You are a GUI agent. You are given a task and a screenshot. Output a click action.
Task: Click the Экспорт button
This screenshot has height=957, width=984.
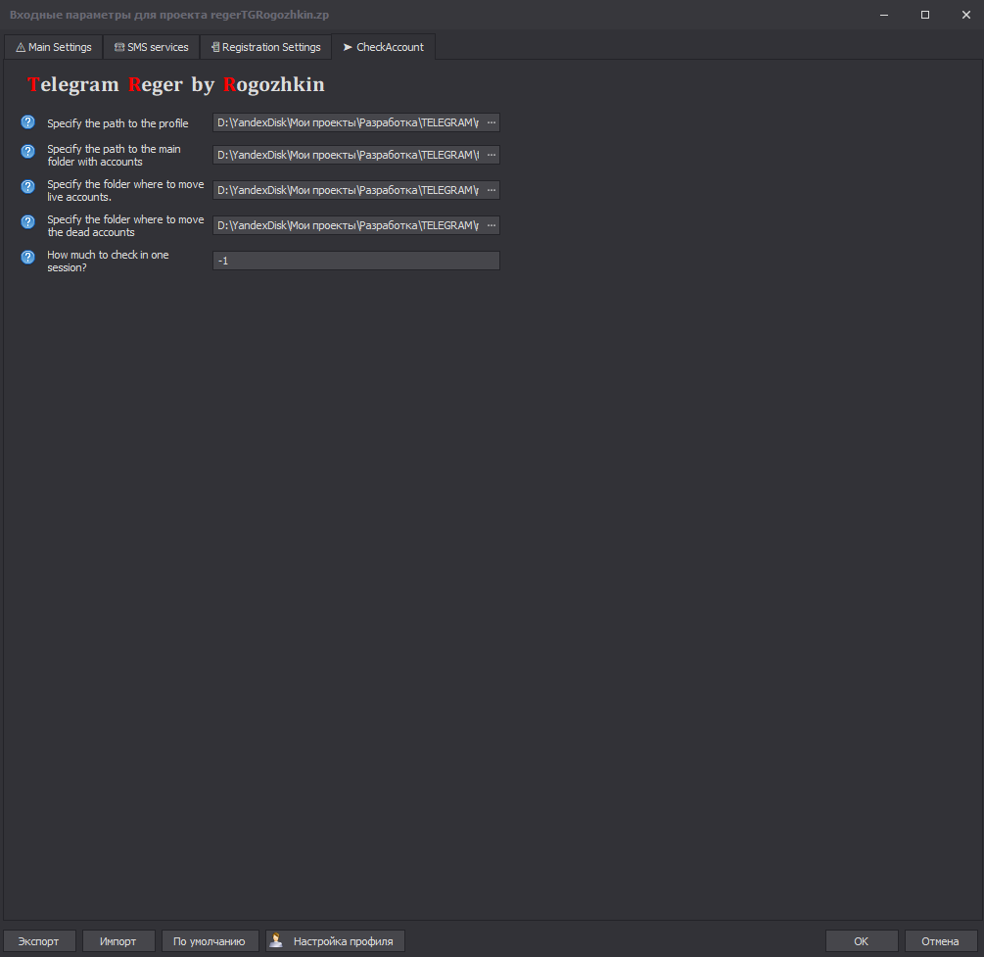pyautogui.click(x=39, y=941)
